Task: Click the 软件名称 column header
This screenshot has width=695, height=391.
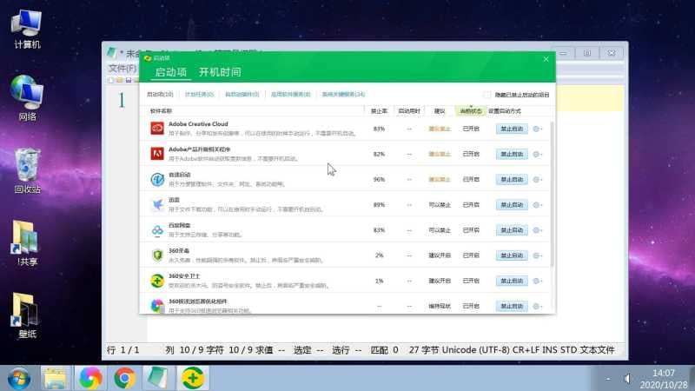Action: (161, 111)
